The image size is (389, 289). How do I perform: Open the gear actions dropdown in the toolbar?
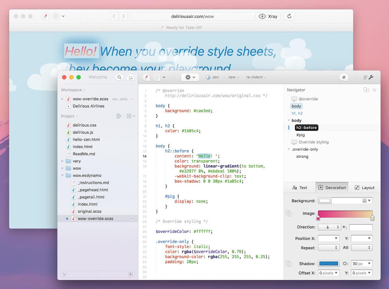pos(190,77)
